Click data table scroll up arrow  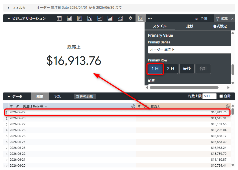(233, 105)
